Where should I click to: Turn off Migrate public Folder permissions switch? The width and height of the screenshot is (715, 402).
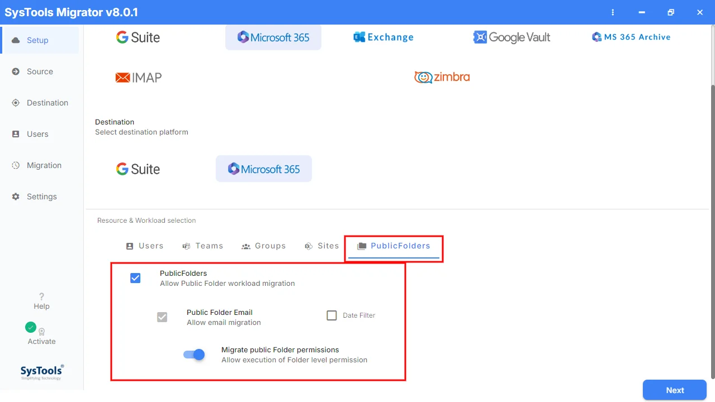[194, 355]
